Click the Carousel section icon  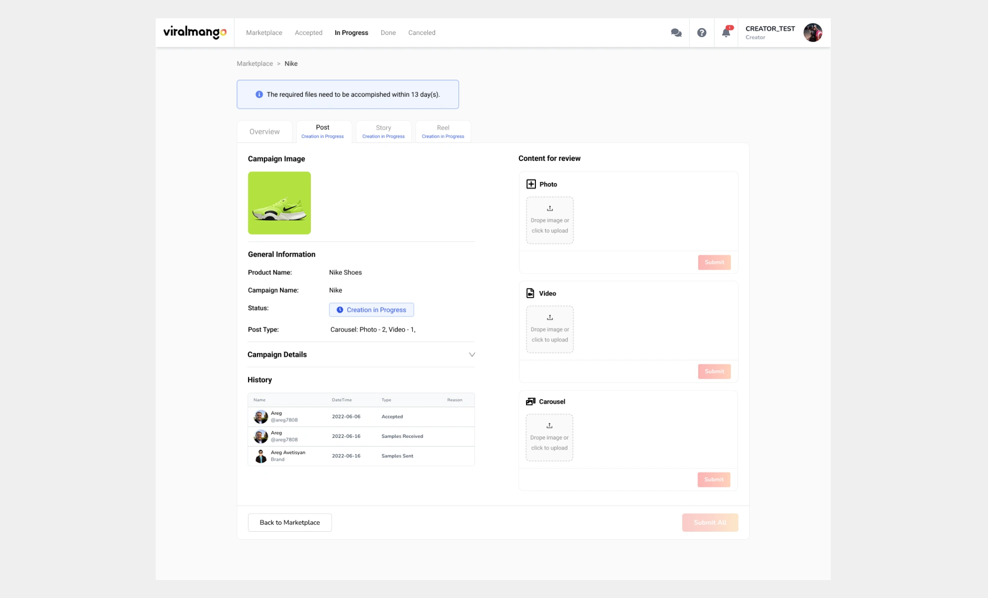click(530, 401)
